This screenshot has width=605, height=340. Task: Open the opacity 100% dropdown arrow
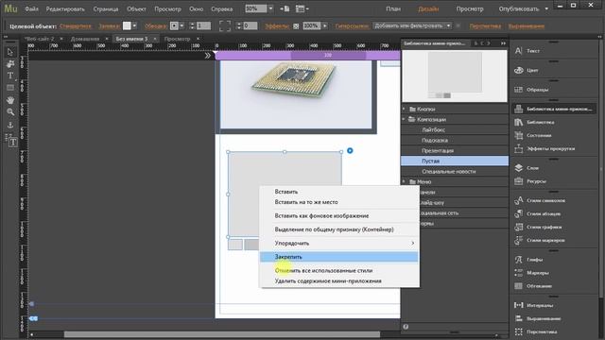pos(324,25)
